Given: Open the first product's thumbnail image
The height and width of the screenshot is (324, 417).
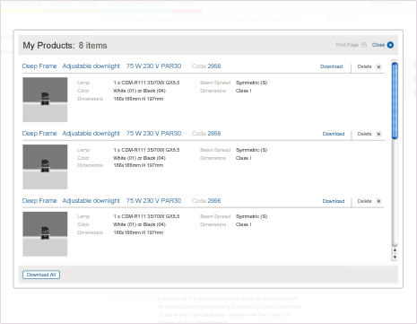Looking at the screenshot, I should [x=45, y=100].
